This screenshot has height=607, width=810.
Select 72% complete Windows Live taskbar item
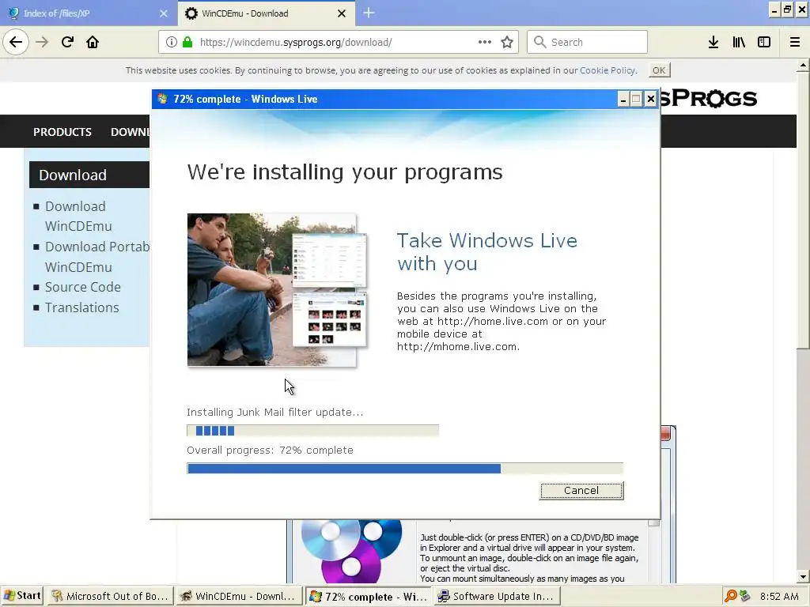(x=367, y=596)
